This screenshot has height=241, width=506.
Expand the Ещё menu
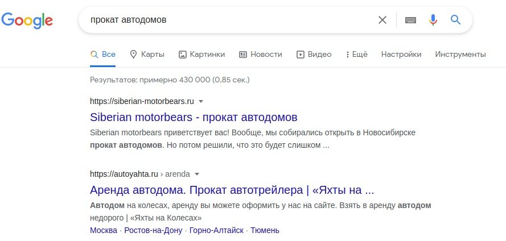click(x=356, y=55)
